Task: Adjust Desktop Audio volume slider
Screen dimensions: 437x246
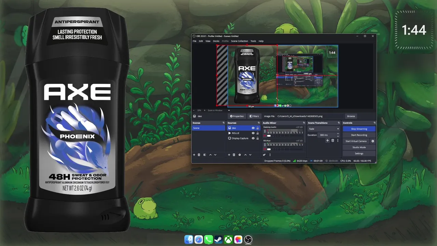Action: click(269, 136)
